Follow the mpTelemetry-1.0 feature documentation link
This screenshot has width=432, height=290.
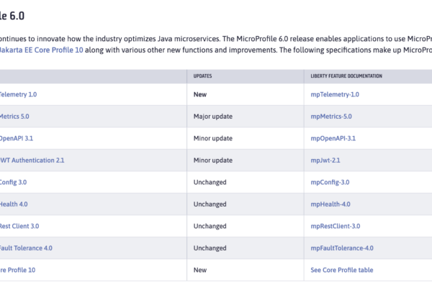pos(335,94)
